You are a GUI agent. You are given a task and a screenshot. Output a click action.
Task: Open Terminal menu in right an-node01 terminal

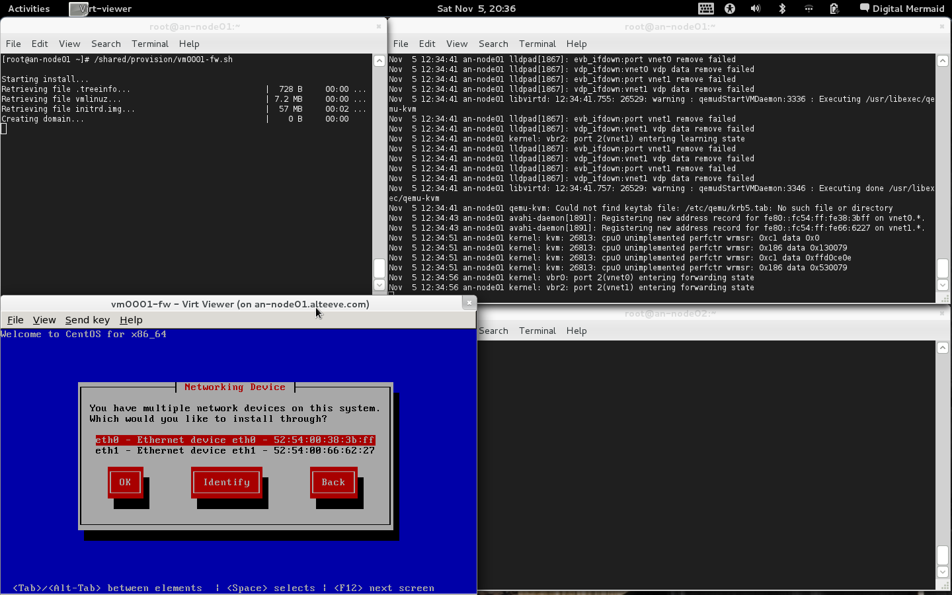[x=537, y=44]
